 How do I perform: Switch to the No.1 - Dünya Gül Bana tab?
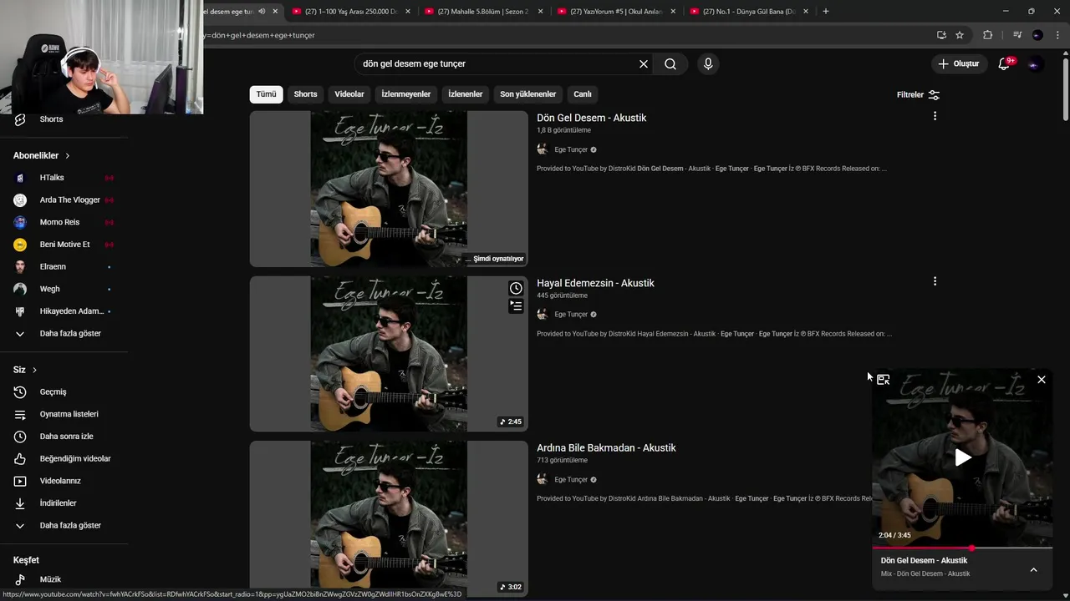tap(749, 12)
